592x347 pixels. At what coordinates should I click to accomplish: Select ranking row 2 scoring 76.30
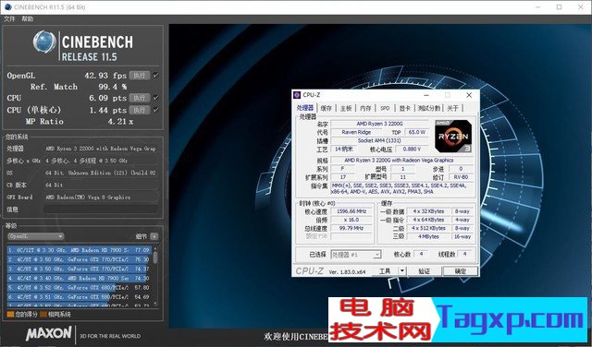coord(80,259)
